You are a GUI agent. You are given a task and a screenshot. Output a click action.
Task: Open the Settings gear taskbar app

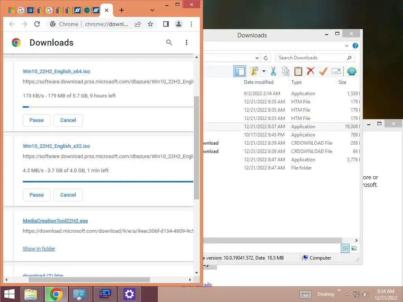coord(129,294)
